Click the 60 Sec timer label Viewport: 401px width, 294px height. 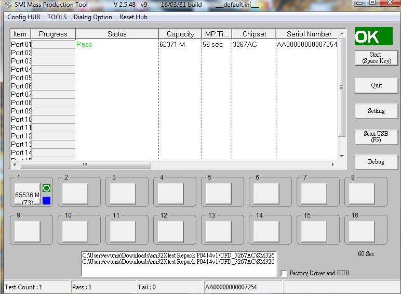click(x=366, y=254)
